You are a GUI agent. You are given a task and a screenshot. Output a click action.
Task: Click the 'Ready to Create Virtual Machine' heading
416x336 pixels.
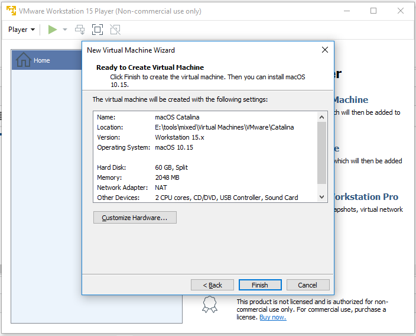pos(150,67)
